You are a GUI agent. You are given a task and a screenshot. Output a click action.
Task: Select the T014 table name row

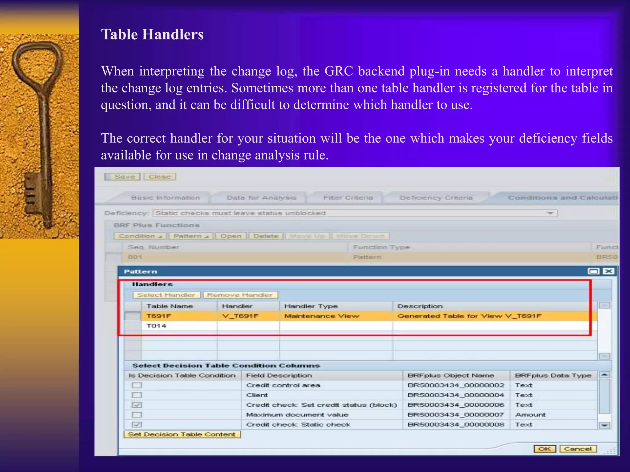point(157,326)
